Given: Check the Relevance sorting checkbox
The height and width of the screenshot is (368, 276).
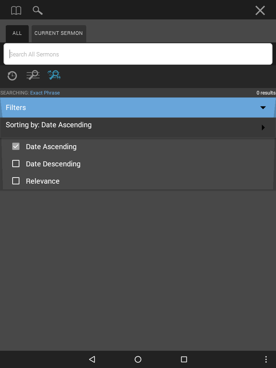Looking at the screenshot, I should [x=16, y=181].
